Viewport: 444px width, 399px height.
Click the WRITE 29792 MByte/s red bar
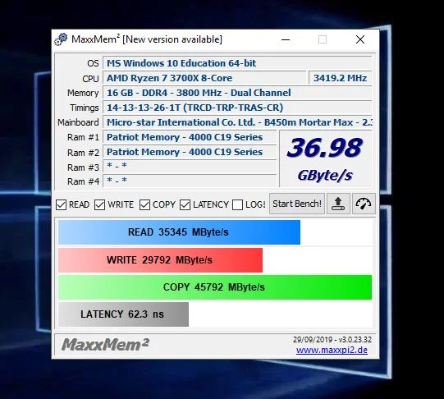[x=160, y=260]
